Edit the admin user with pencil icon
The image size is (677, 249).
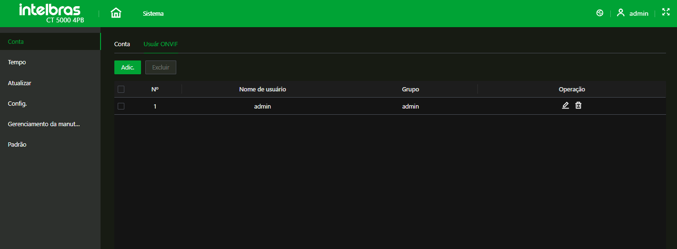coord(566,106)
